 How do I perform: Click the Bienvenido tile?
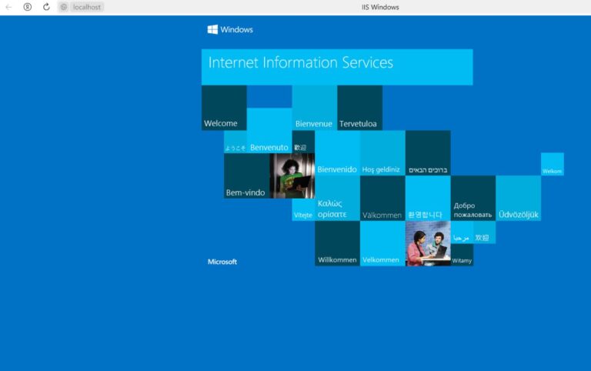coord(337,153)
